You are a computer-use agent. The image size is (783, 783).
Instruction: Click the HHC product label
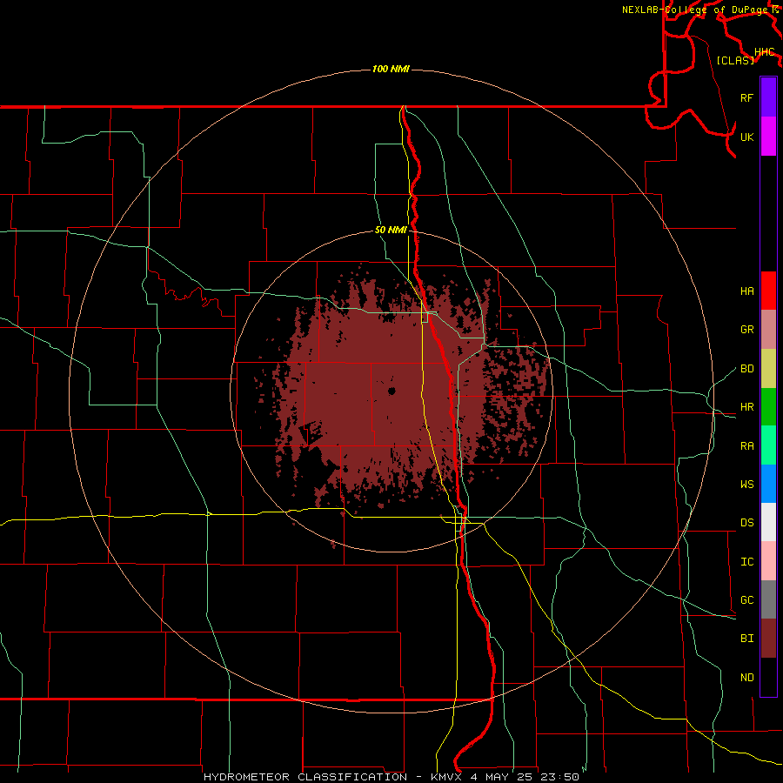(765, 52)
